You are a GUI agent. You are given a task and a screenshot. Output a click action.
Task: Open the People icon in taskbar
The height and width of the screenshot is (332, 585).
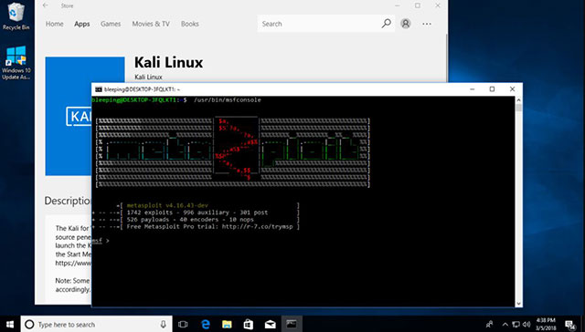tap(490, 324)
